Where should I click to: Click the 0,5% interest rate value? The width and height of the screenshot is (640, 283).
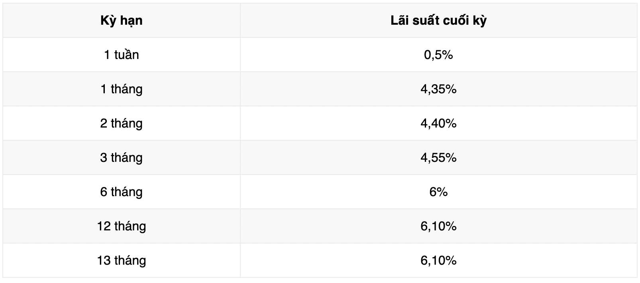(x=438, y=55)
